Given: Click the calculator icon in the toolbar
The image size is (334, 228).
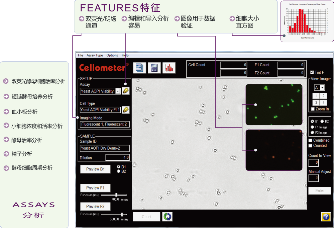Looking at the screenshot, I should [154, 68].
